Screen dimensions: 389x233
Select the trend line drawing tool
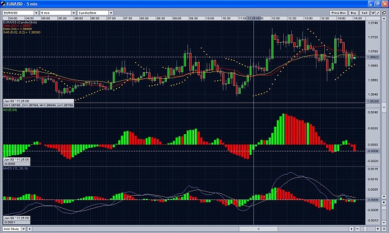[x=378, y=13]
